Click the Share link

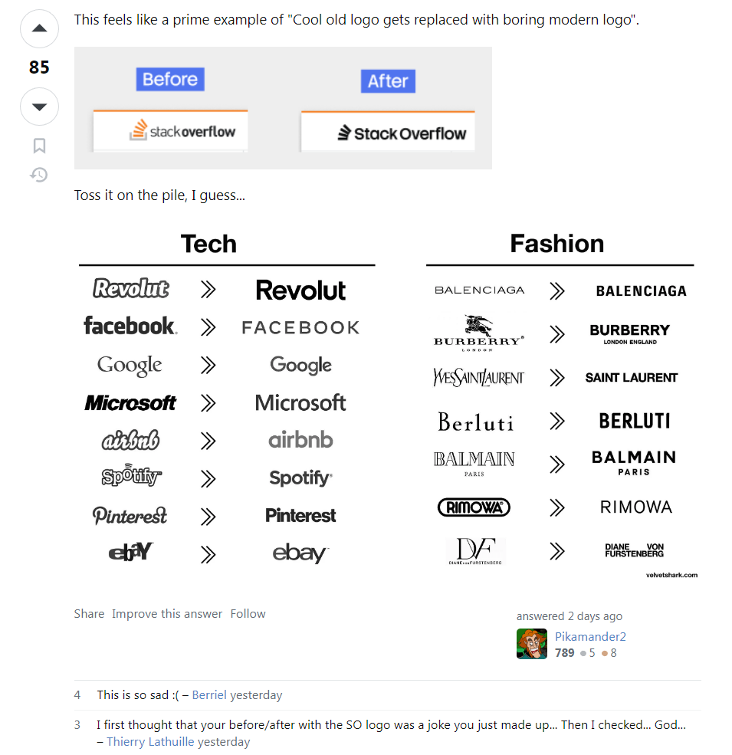click(89, 614)
